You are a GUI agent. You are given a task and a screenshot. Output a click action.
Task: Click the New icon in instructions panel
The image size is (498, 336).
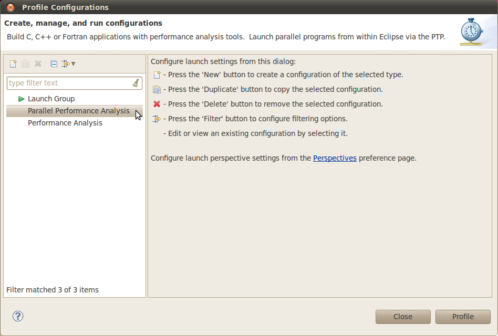pos(157,75)
